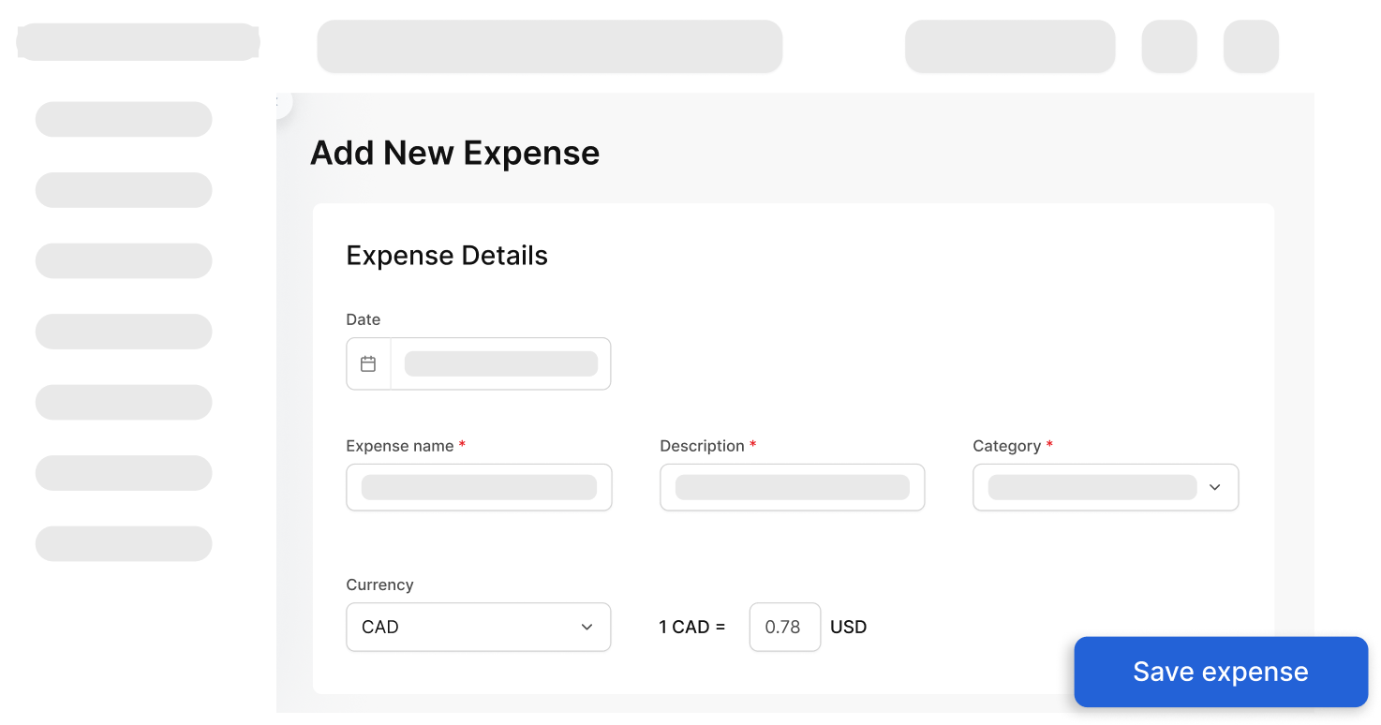
Task: Open the Currency dropdown showing CAD
Action: [x=478, y=627]
